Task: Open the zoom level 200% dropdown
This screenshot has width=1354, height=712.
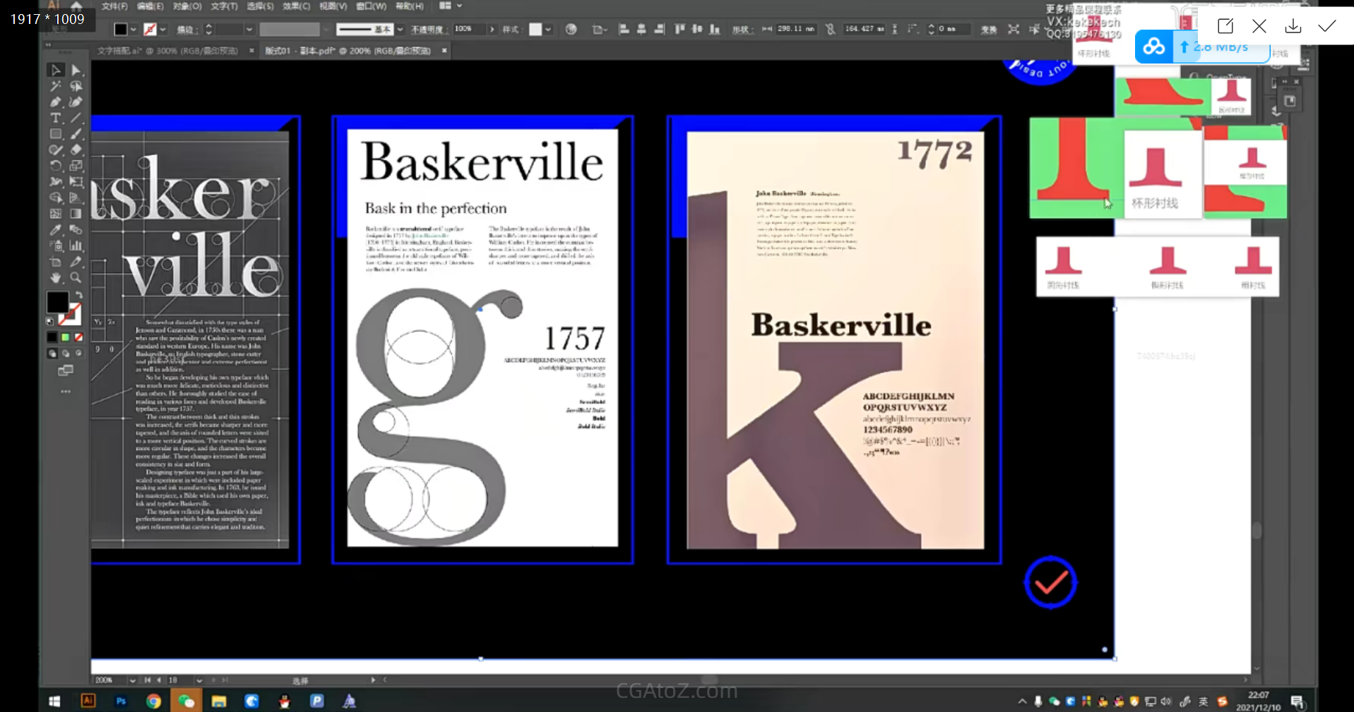Action: (x=132, y=680)
